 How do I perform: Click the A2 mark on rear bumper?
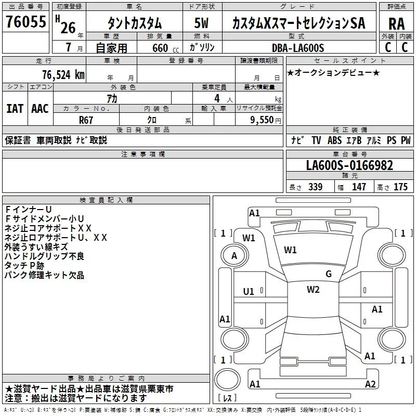[x=370, y=384]
